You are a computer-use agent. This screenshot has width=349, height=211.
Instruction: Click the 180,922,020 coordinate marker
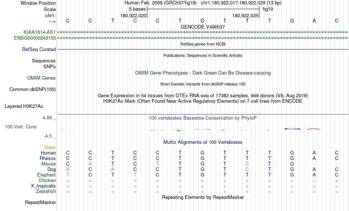[x=133, y=16]
